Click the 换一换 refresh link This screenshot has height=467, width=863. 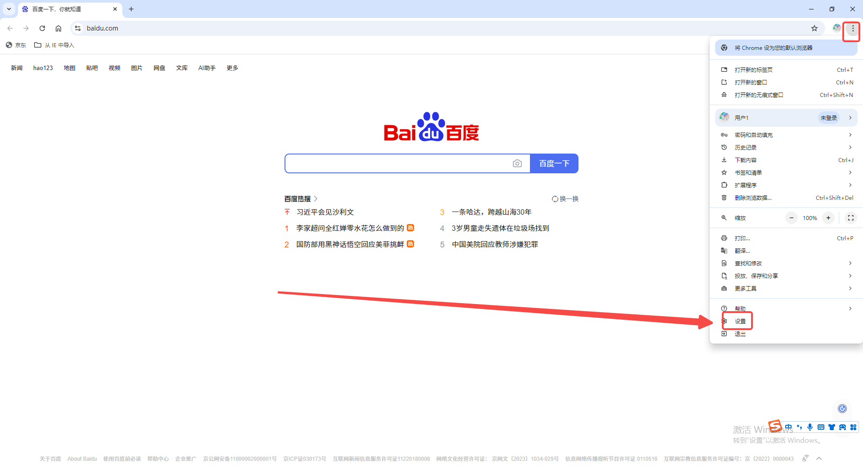point(565,199)
